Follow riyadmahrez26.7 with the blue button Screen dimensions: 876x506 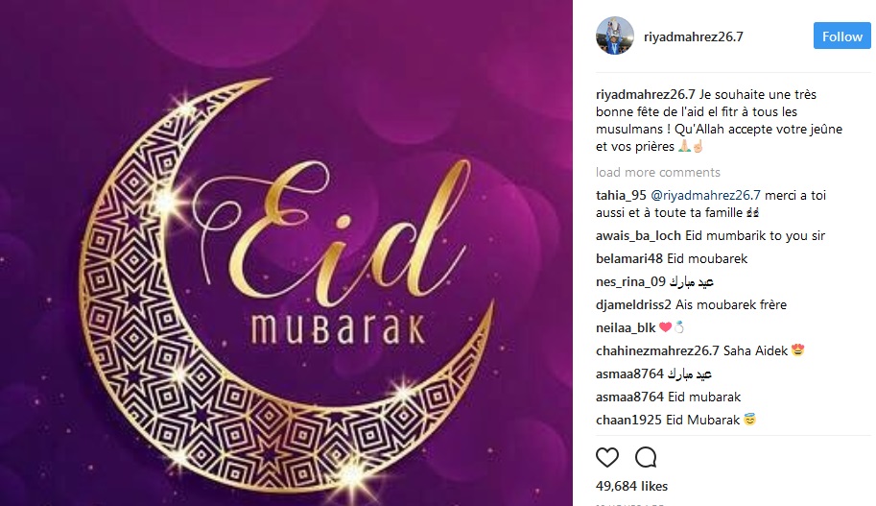841,36
